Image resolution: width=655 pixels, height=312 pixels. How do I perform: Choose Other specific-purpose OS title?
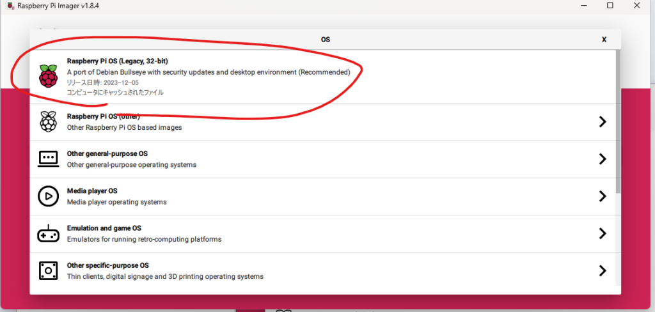click(107, 265)
